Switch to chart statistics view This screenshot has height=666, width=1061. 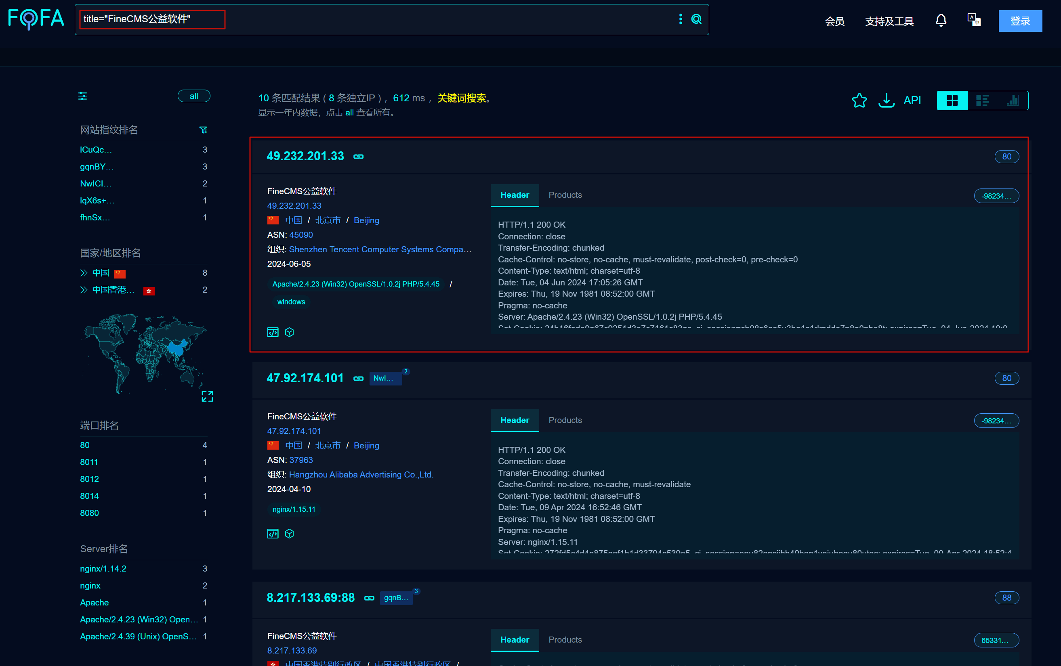(1012, 101)
